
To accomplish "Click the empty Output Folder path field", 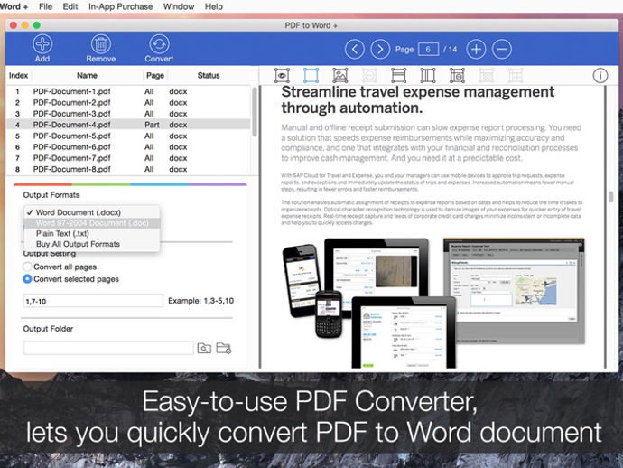I will pyautogui.click(x=108, y=348).
